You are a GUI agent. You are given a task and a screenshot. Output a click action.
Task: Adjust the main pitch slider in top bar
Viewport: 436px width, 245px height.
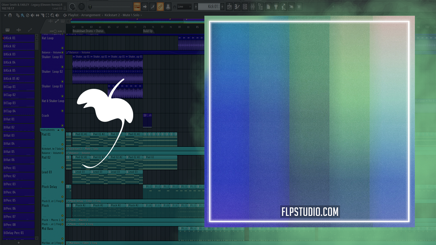coord(90,6)
